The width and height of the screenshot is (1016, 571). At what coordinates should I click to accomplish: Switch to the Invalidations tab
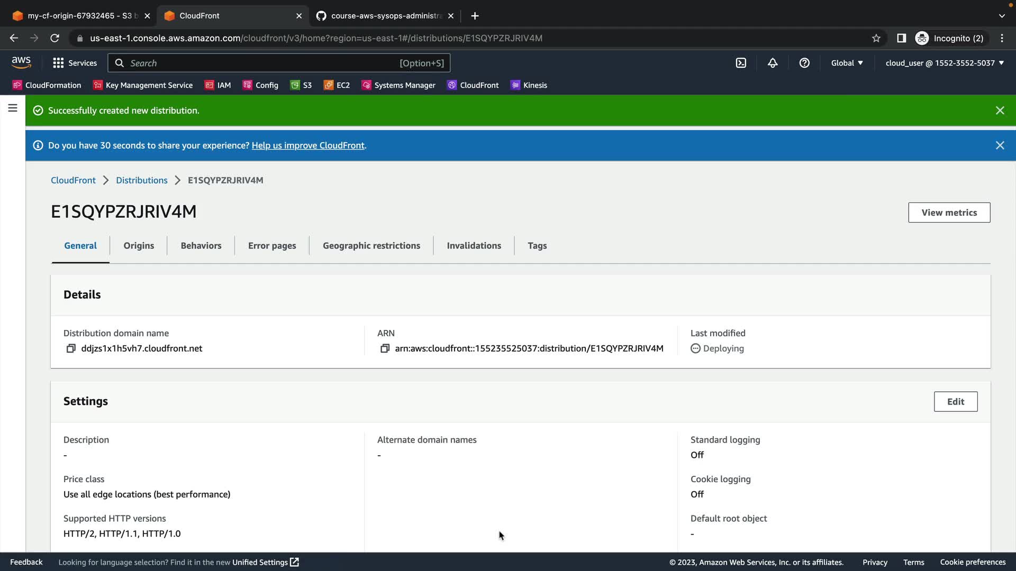tap(474, 246)
